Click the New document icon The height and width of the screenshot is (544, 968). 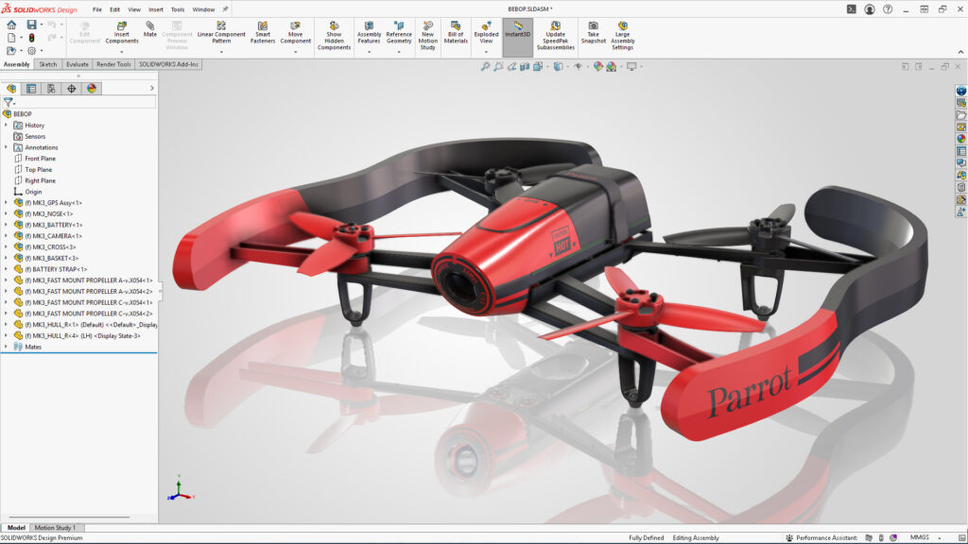point(11,38)
